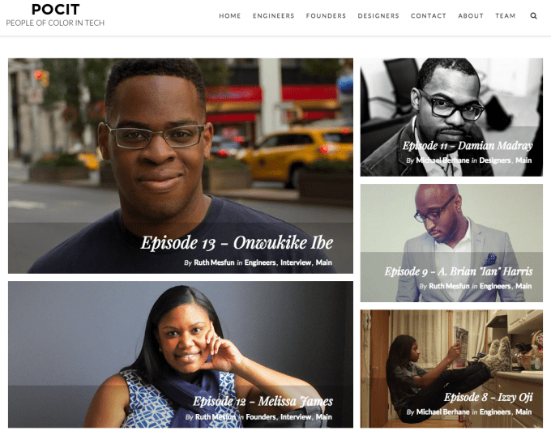Open the search magnifier icon

[x=533, y=16]
